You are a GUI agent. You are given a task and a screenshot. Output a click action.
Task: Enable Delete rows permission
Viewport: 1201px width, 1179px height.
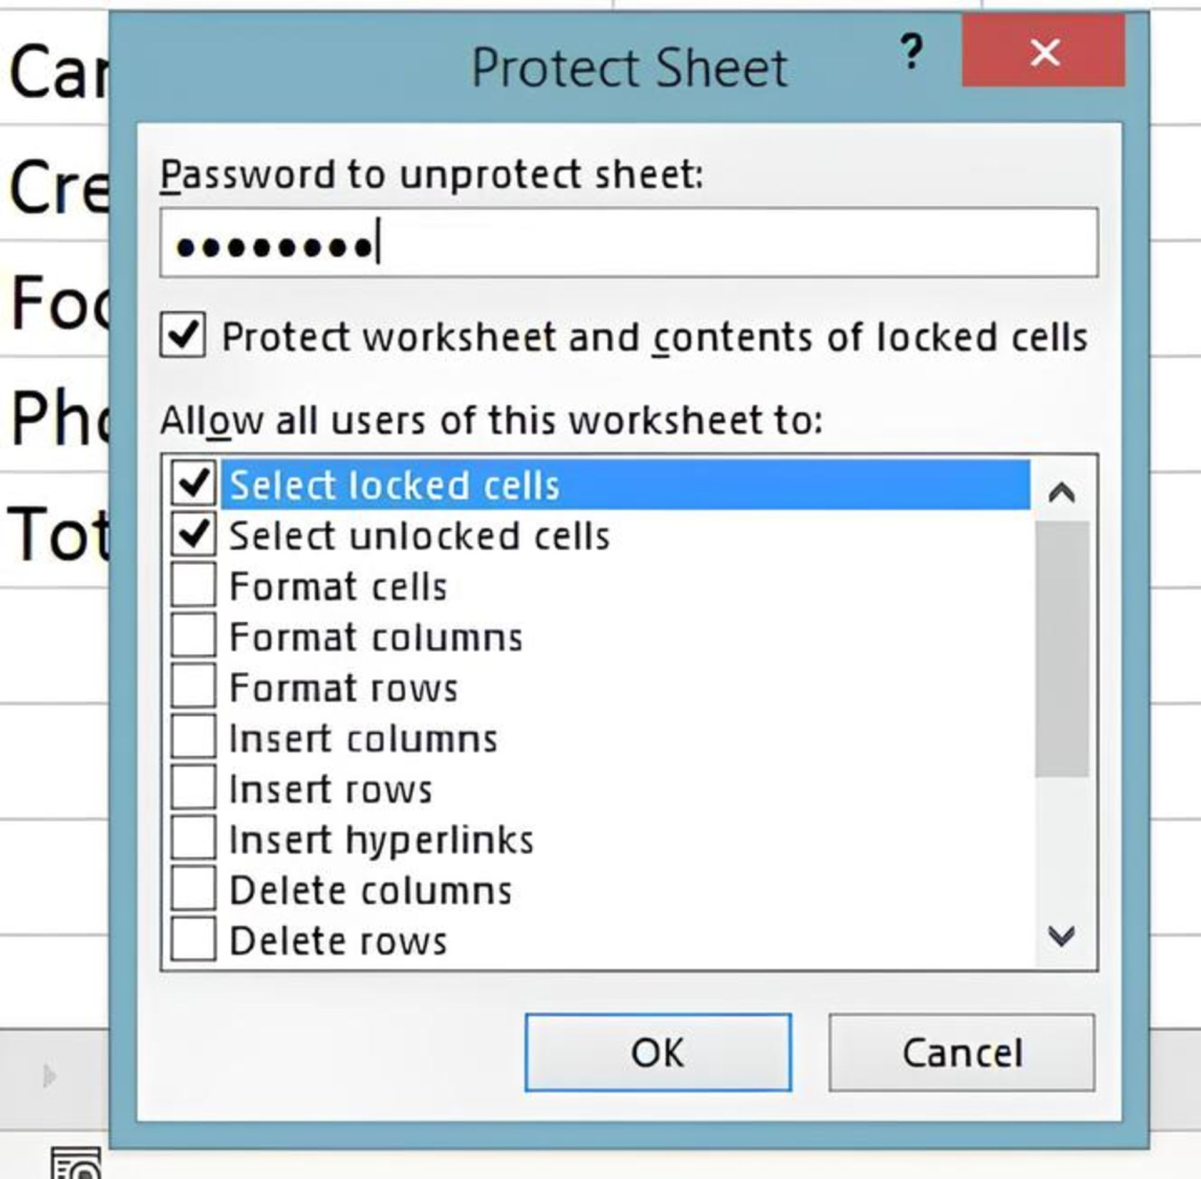(x=193, y=939)
